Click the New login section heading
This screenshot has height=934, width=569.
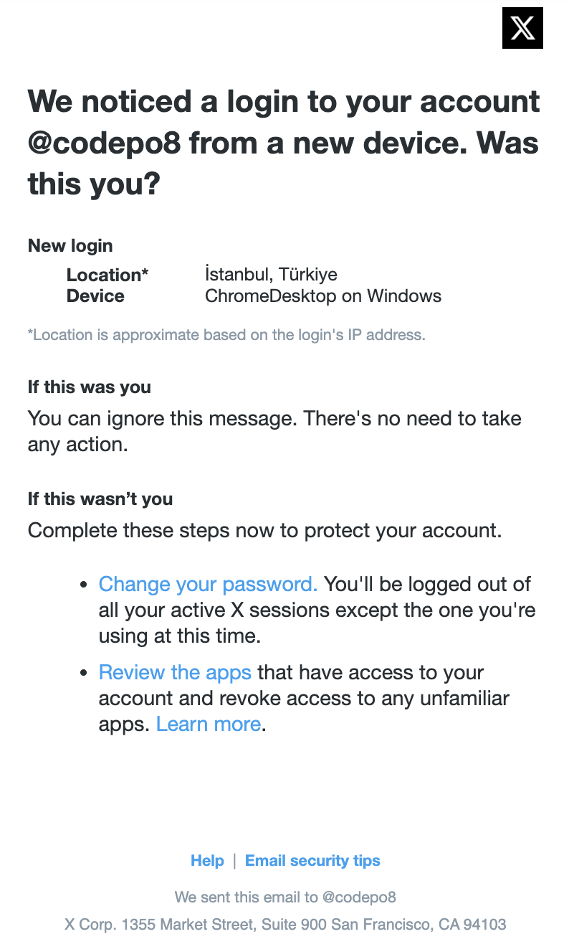click(70, 245)
